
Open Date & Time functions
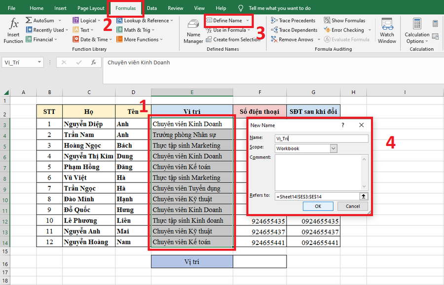pos(92,39)
